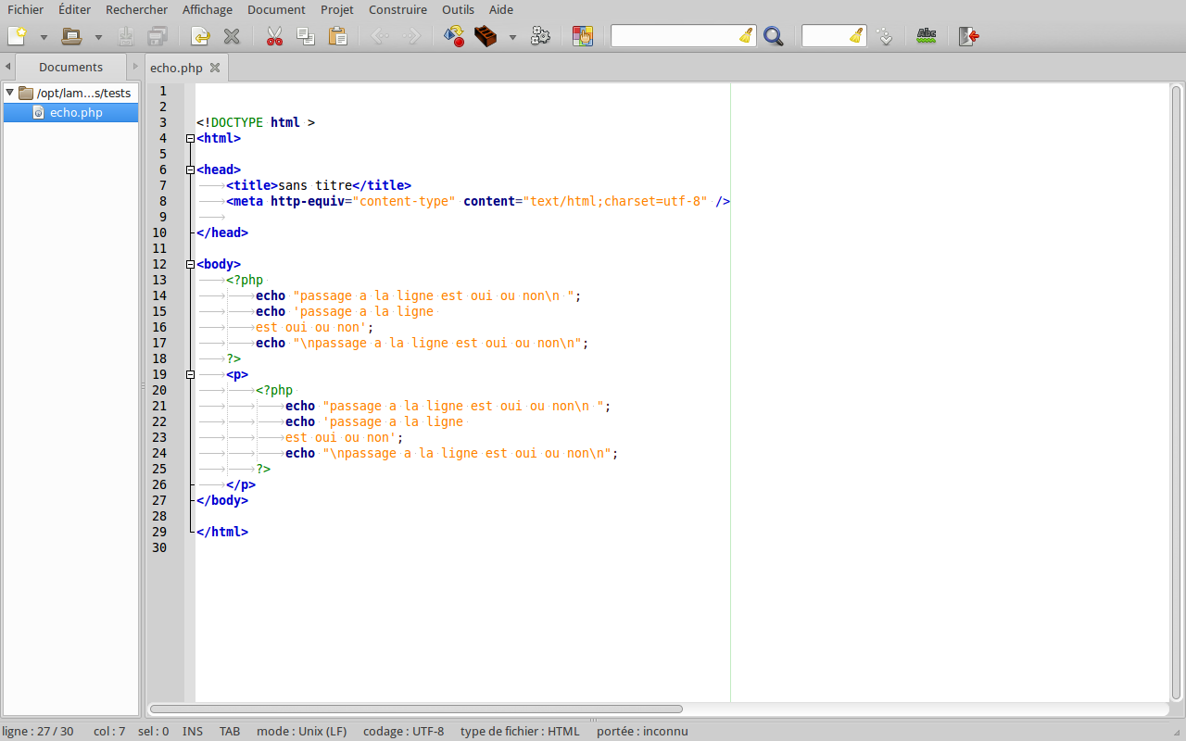Select echo.php in the file tree
Viewport: 1186px width, 741px height.
coord(74,112)
